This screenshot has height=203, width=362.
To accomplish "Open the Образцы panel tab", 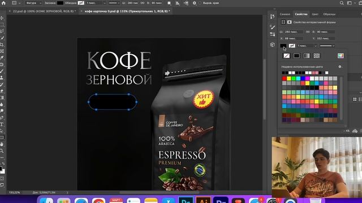I will (329, 14).
